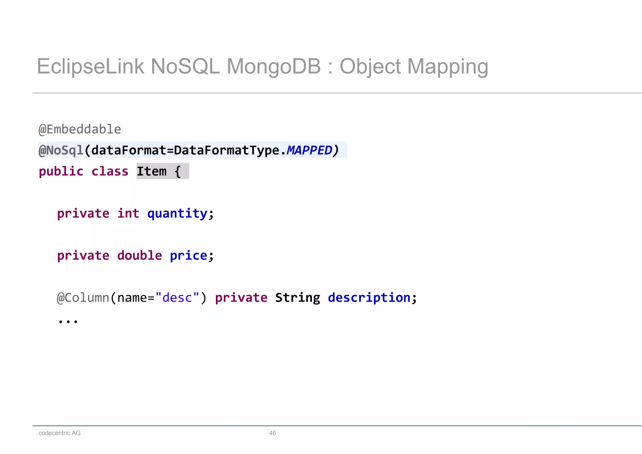The image size is (642, 454).
Task: Click the 'public class' keywords
Action: tap(84, 171)
